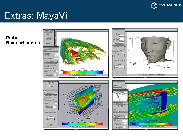183x137 pixels.
Task: Toggle Scalar Coloring checkbox in grid plane window
Action: (45, 92)
